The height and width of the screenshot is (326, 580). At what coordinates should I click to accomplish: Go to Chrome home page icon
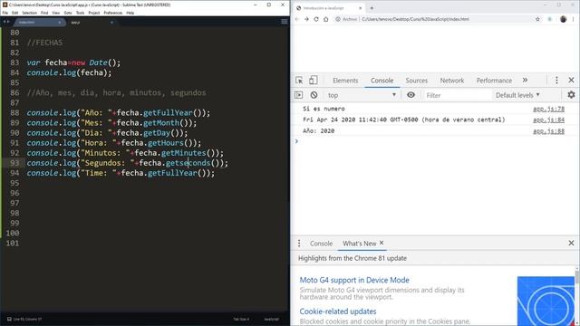tap(325, 19)
